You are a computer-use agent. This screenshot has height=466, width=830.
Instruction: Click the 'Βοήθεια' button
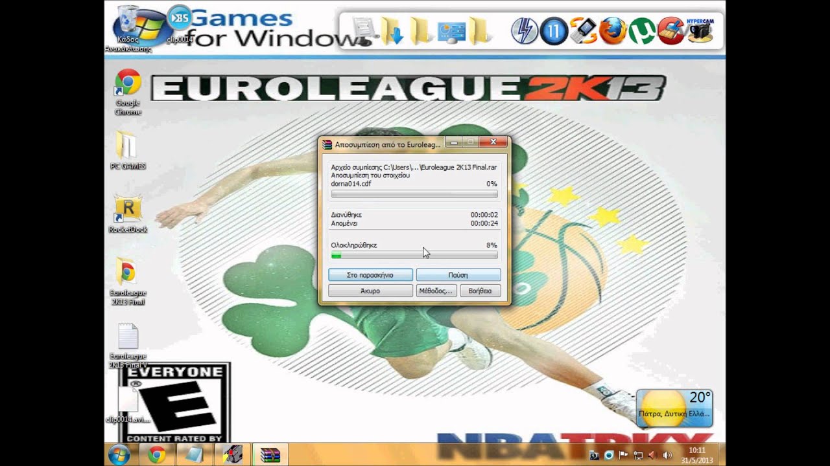(480, 291)
